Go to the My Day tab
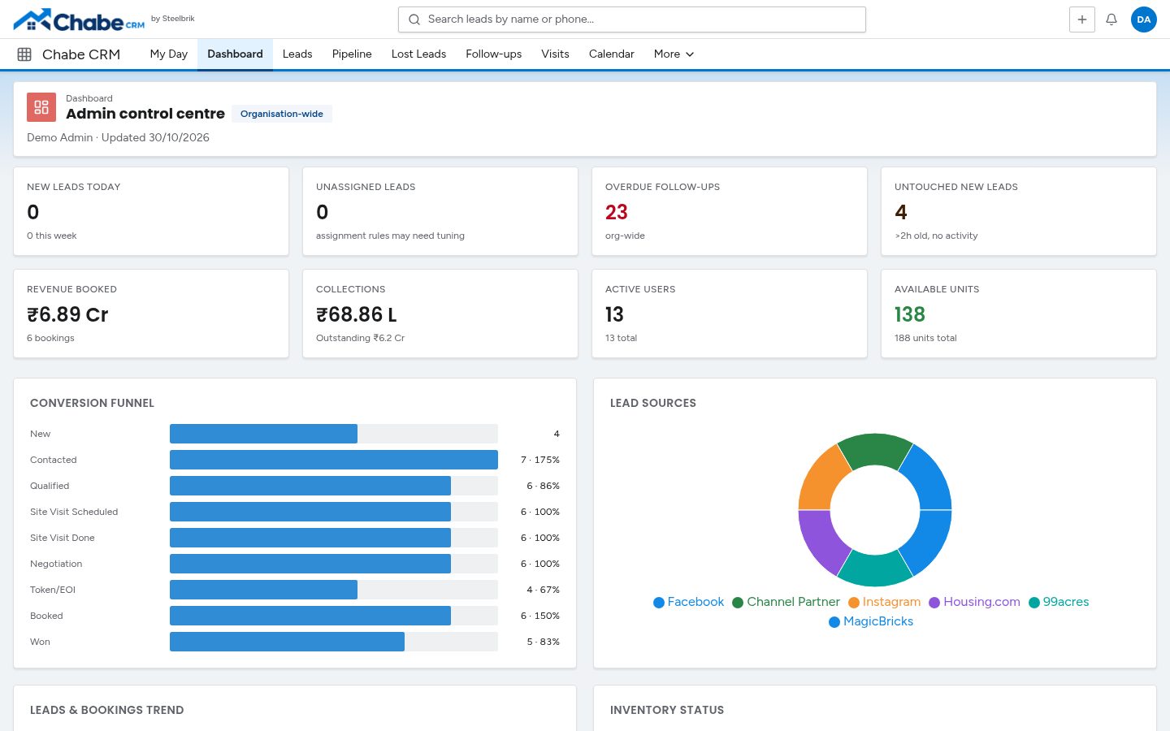 point(169,54)
